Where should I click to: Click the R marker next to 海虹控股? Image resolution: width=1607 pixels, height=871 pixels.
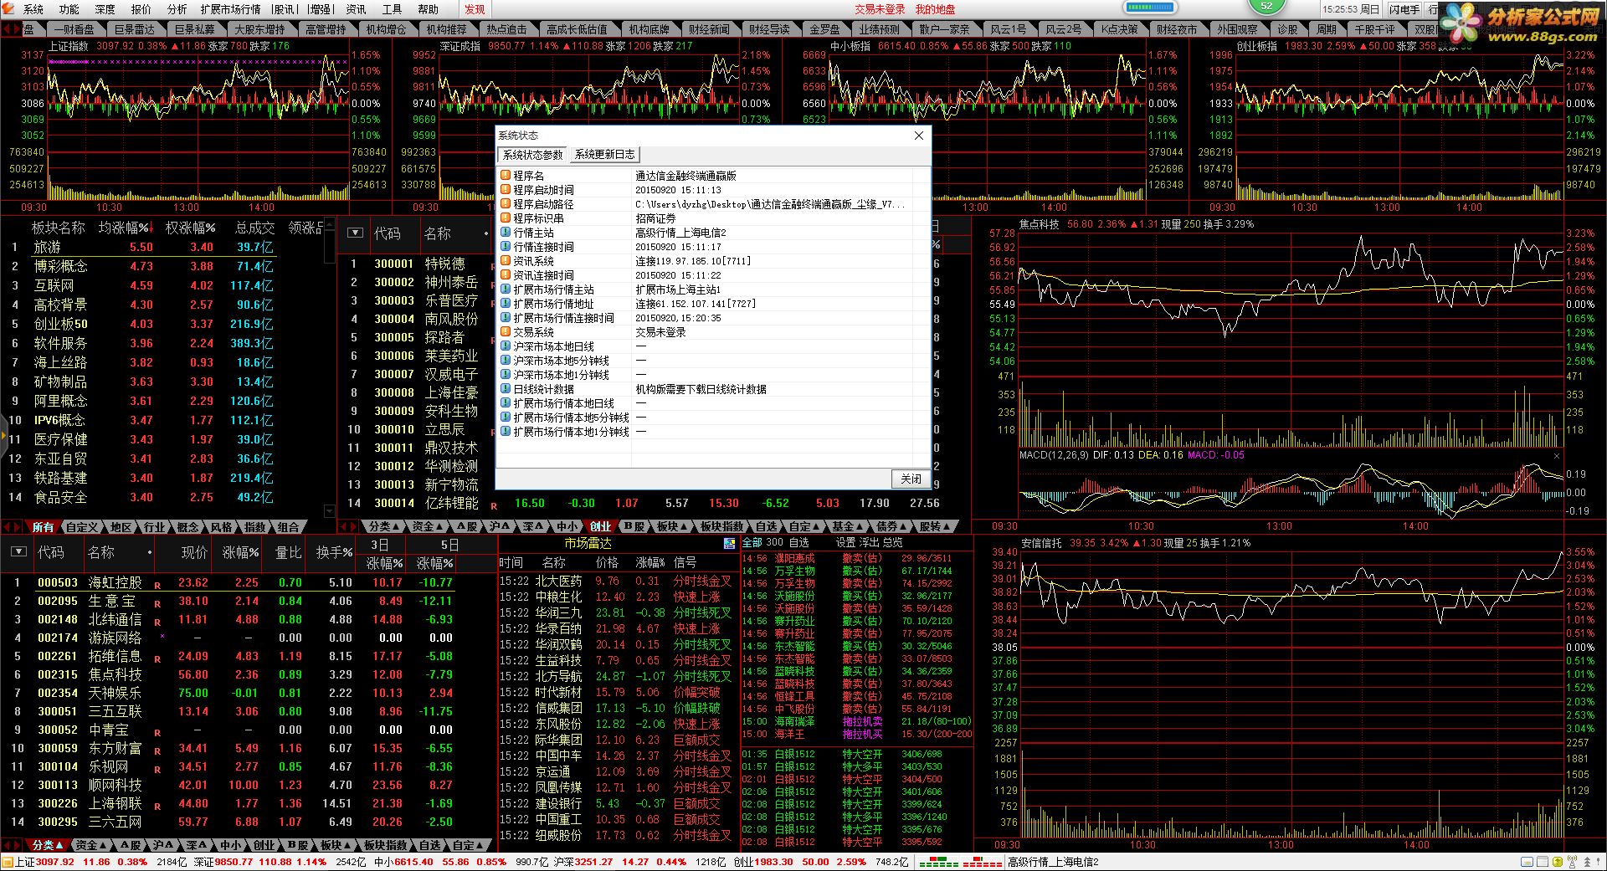(157, 586)
